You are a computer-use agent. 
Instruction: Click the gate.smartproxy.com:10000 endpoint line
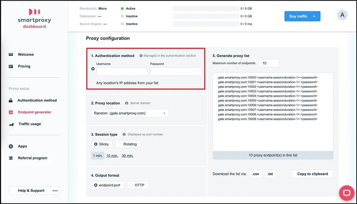pyautogui.click(x=267, y=77)
